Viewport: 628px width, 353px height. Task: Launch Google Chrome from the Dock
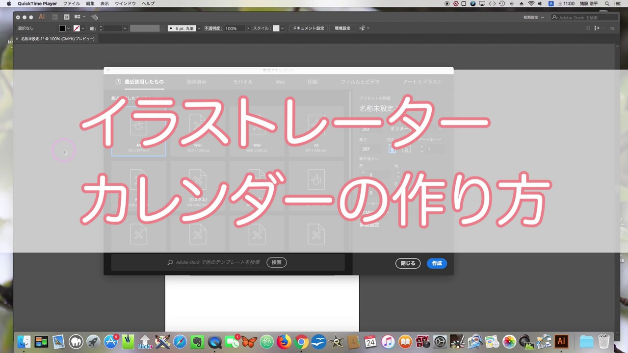click(x=301, y=341)
